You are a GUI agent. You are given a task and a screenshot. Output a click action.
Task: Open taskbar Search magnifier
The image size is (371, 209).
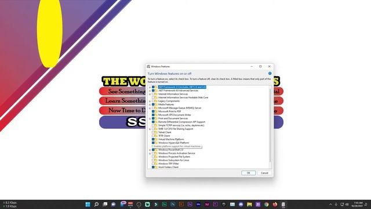tap(96, 204)
